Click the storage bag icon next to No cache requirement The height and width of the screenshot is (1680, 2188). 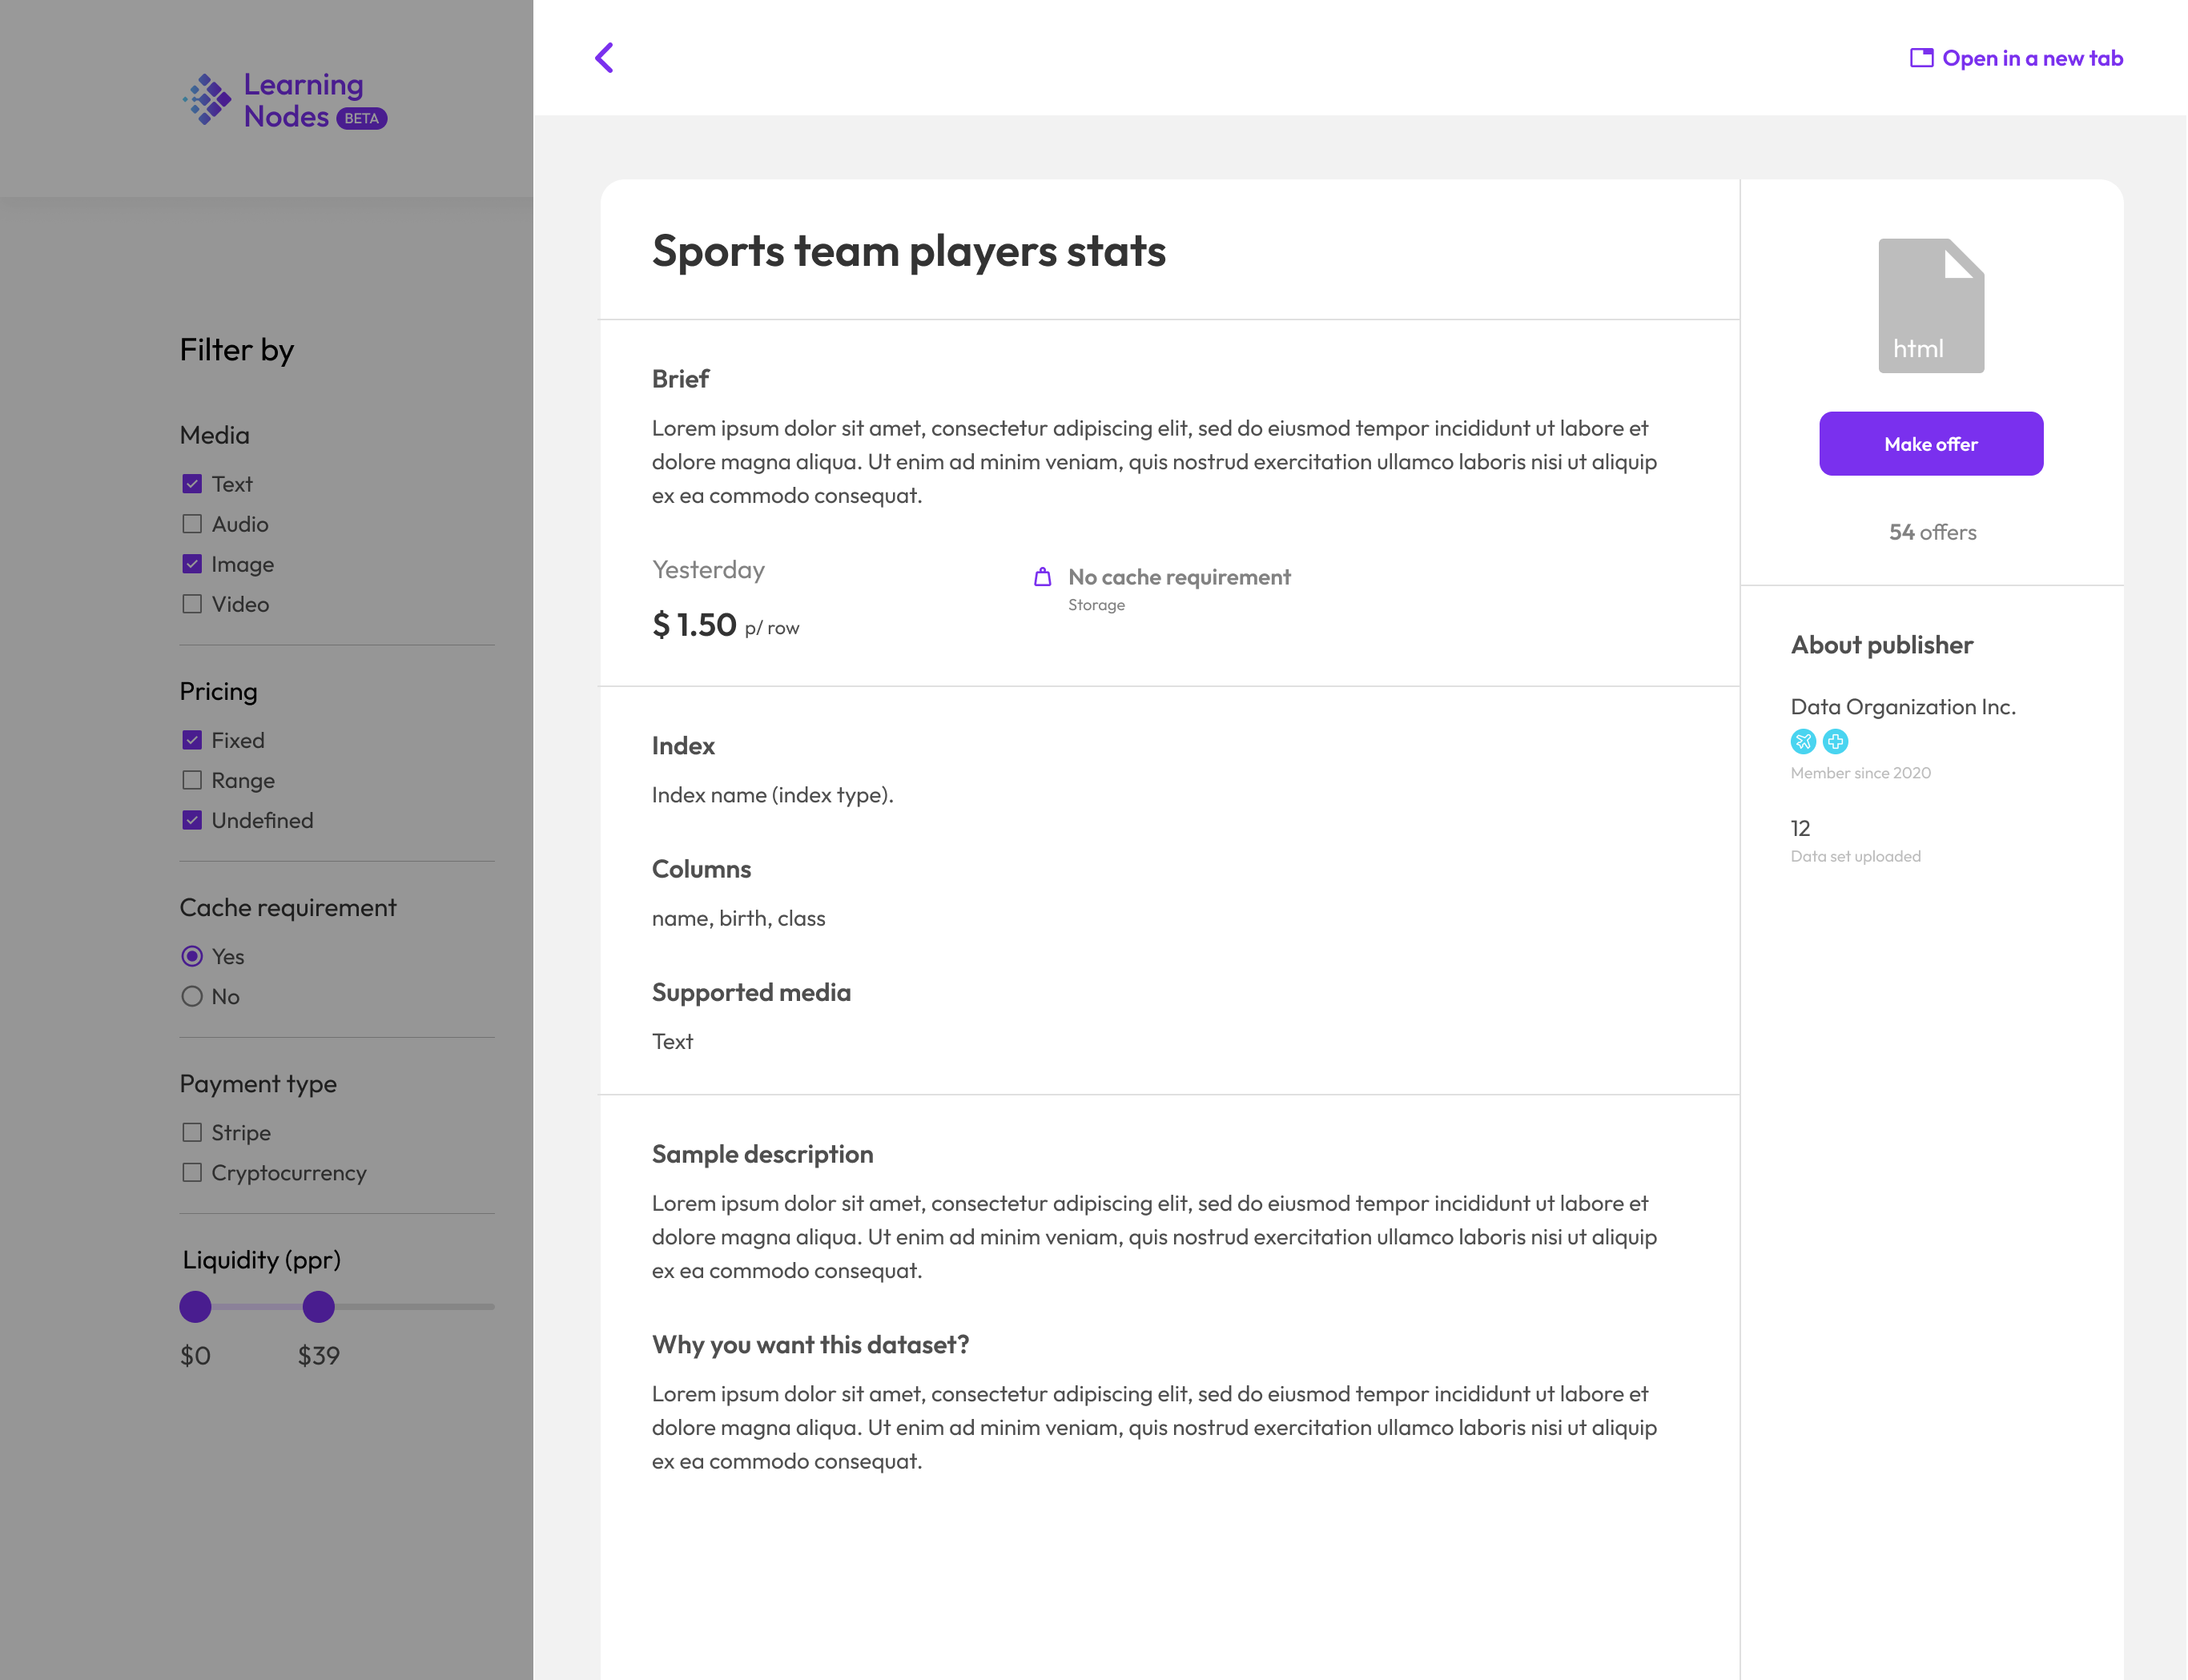point(1043,578)
